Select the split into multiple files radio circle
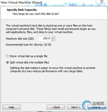Viewport: 108px width, 112px height. tap(7, 62)
